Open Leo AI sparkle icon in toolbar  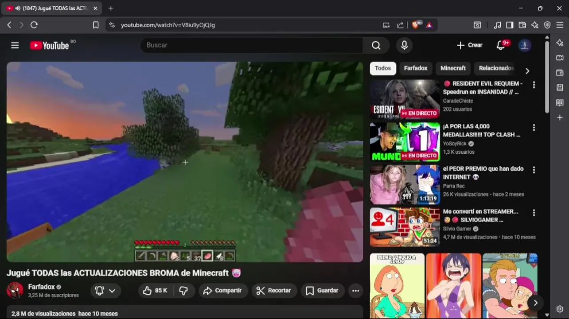[x=535, y=25]
